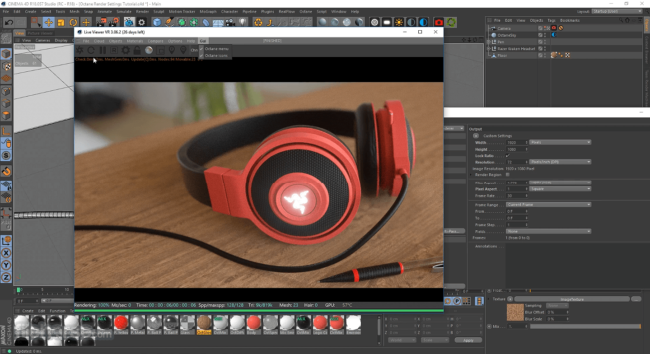
Task: Click the Width value field 1920
Action: [516, 142]
